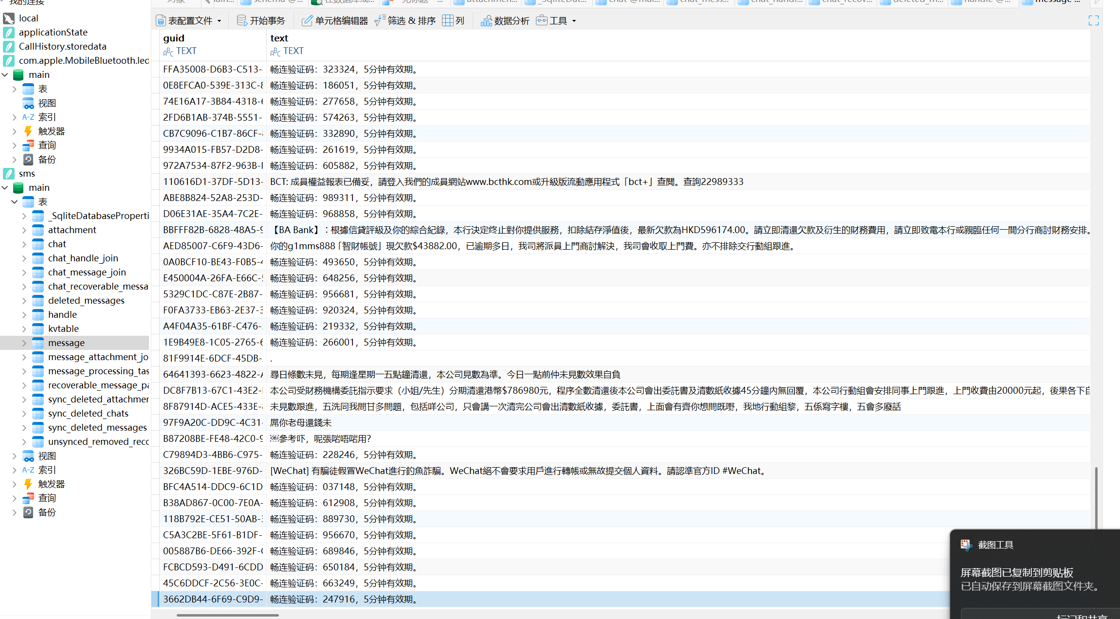Screen dimensions: 1120x619
Task: Click the 开始事务 toolbar icon
Action: point(261,20)
